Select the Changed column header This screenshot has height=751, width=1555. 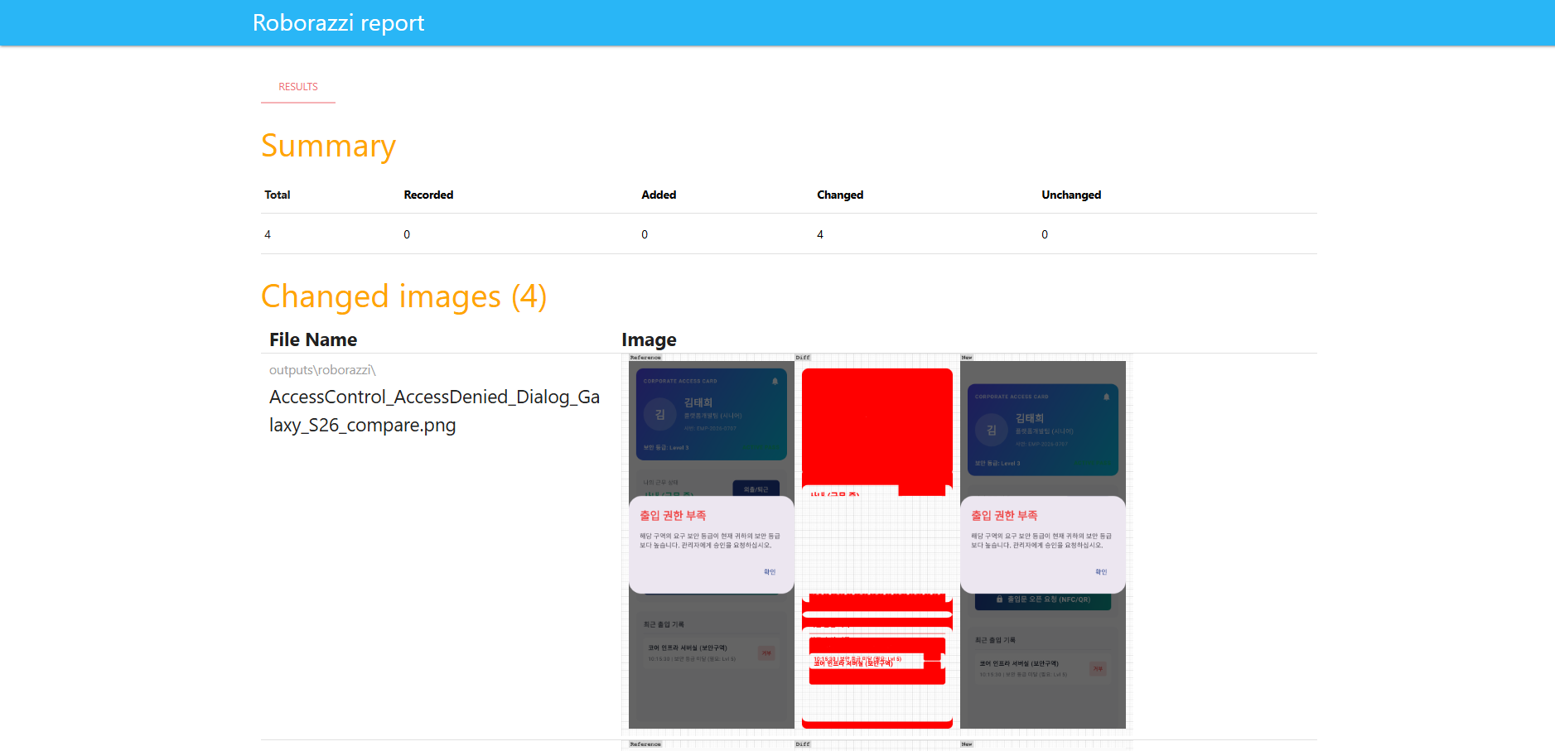pyautogui.click(x=840, y=195)
